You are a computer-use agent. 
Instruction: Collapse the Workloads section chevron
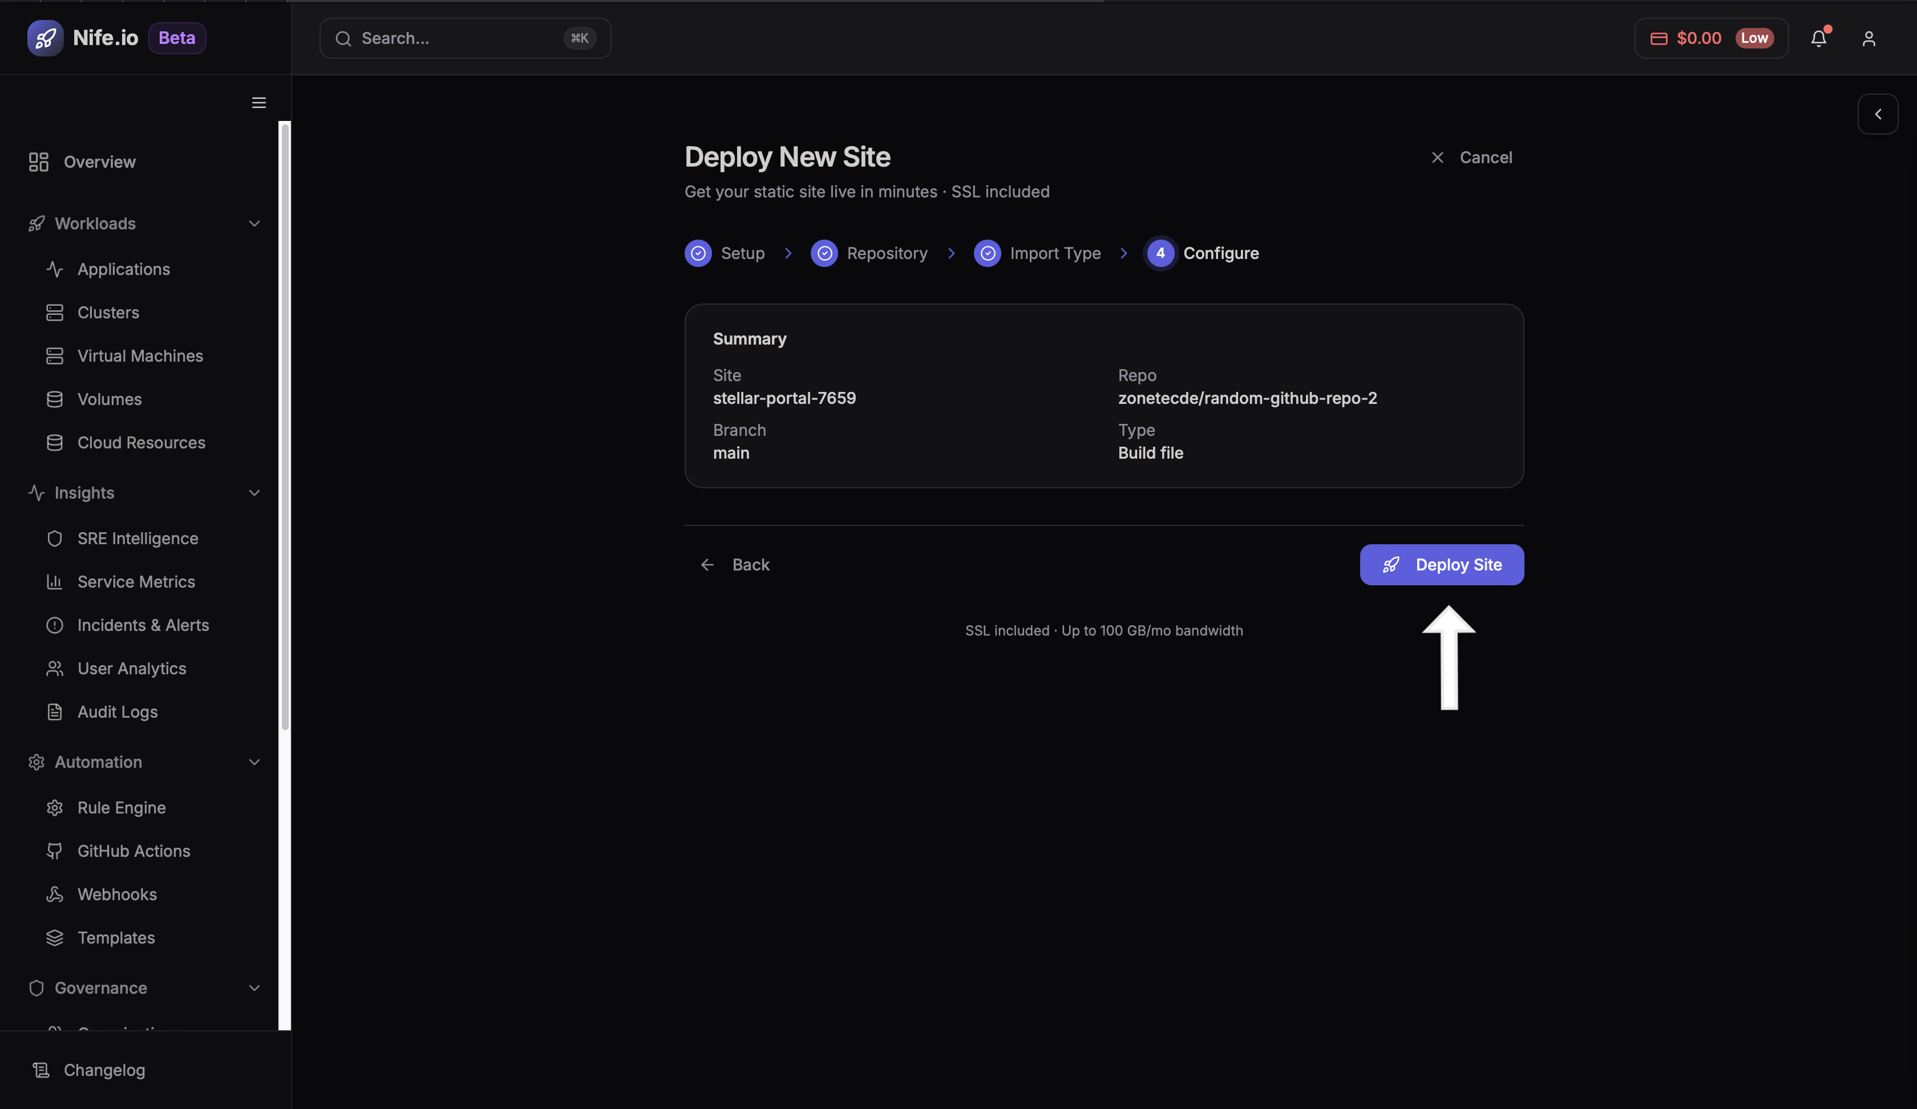[254, 224]
